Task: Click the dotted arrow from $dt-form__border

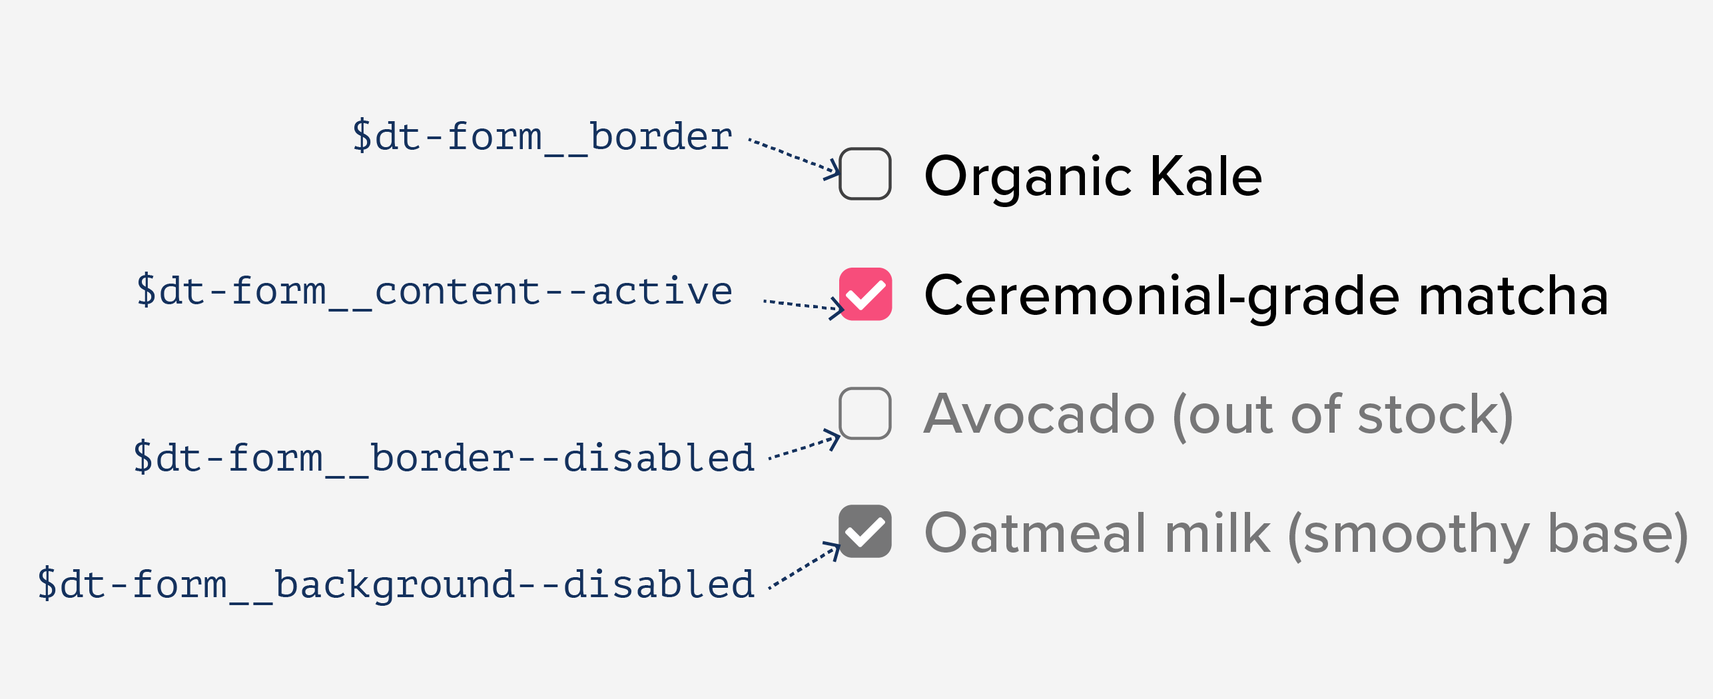Action: [x=793, y=157]
